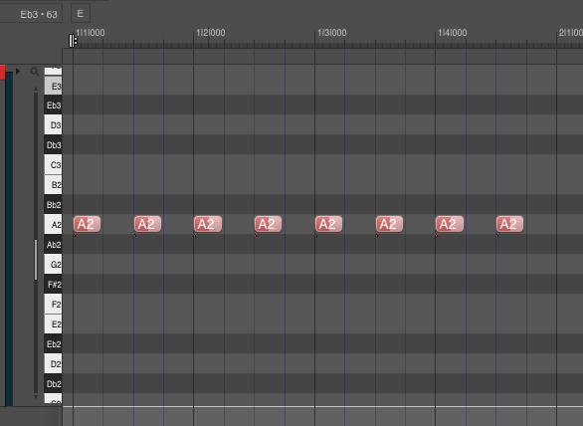Click the G2 piano key
This screenshot has height=426, width=583.
tap(53, 264)
